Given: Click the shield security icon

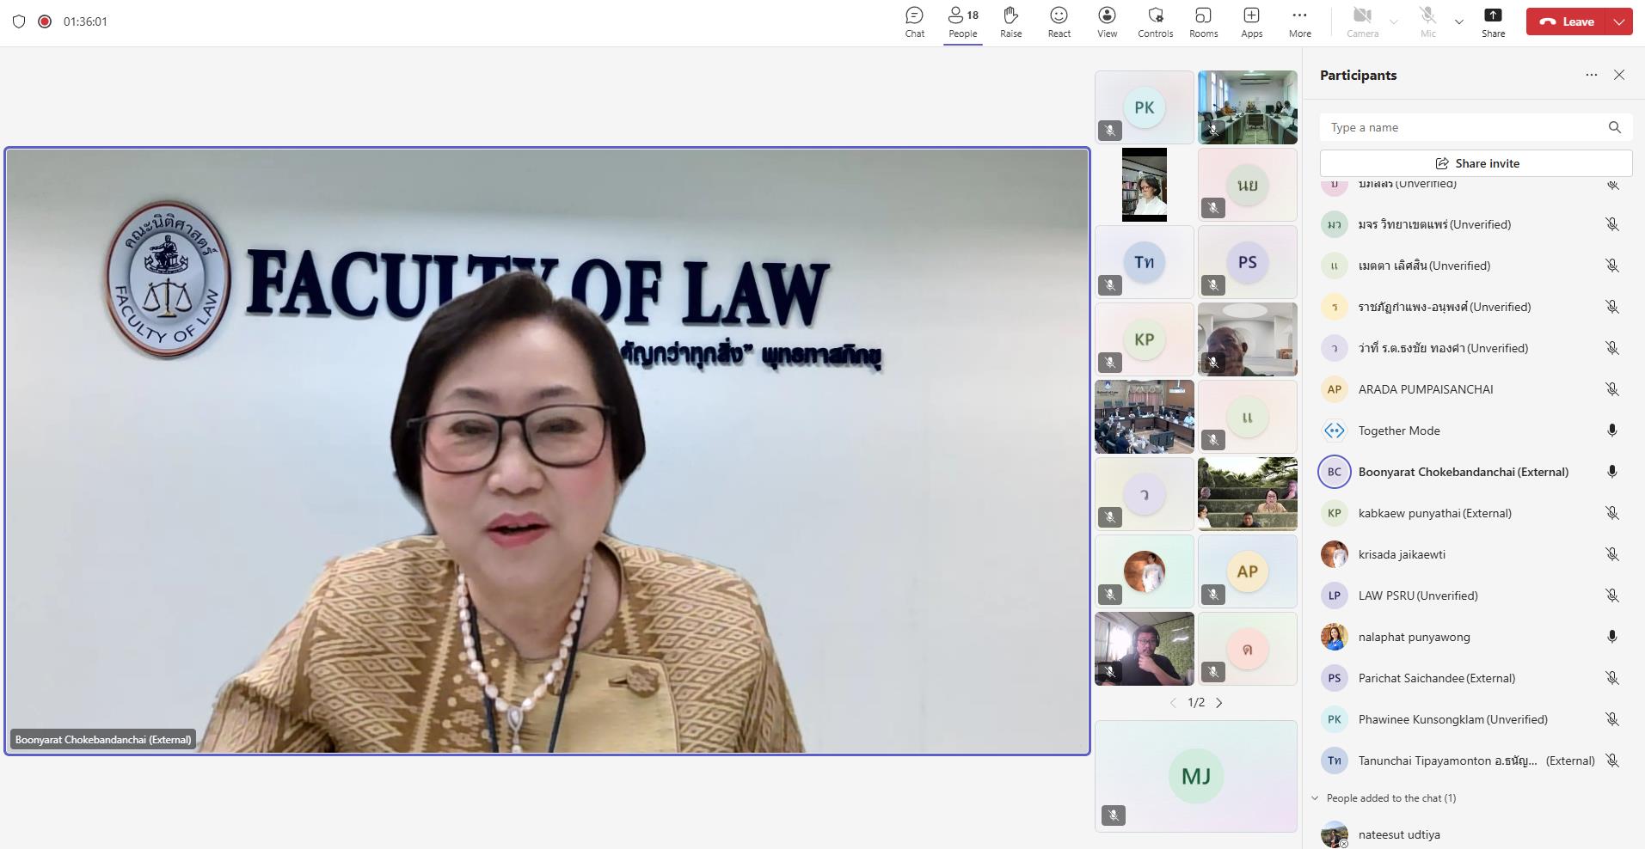Looking at the screenshot, I should (19, 21).
